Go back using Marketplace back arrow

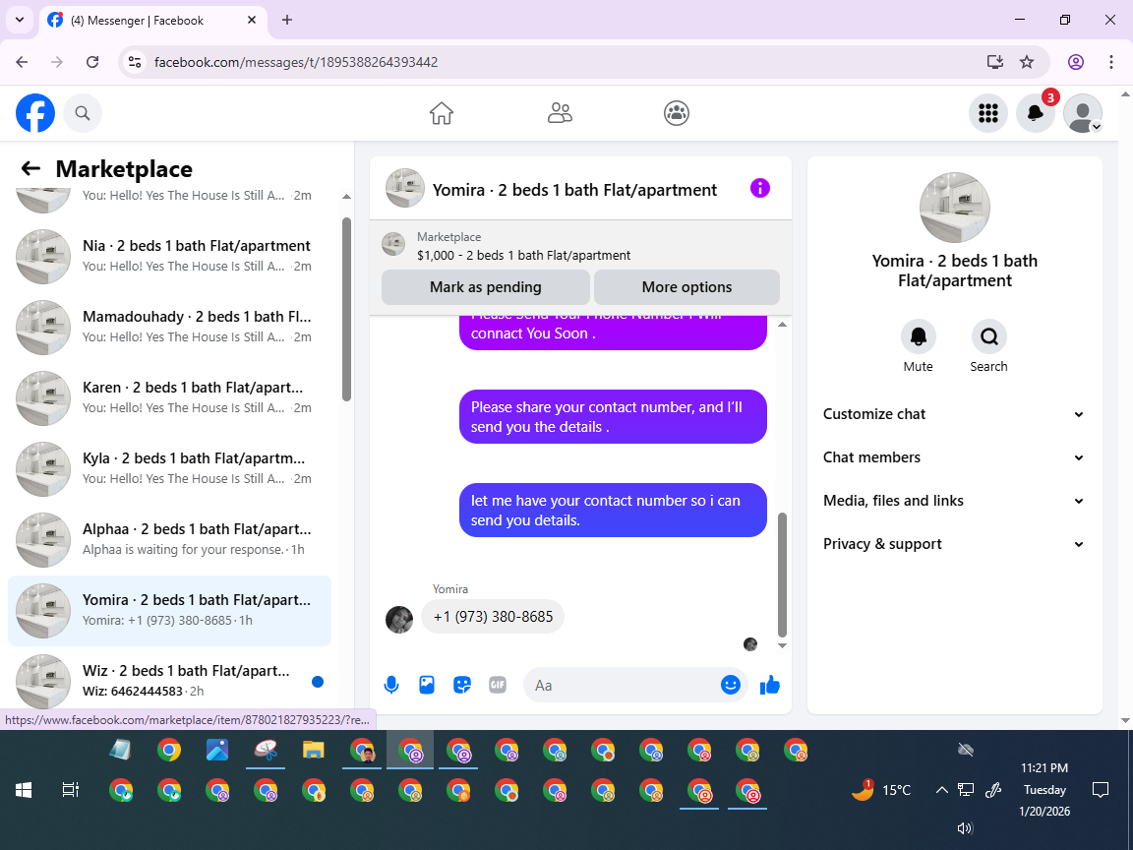(30, 168)
